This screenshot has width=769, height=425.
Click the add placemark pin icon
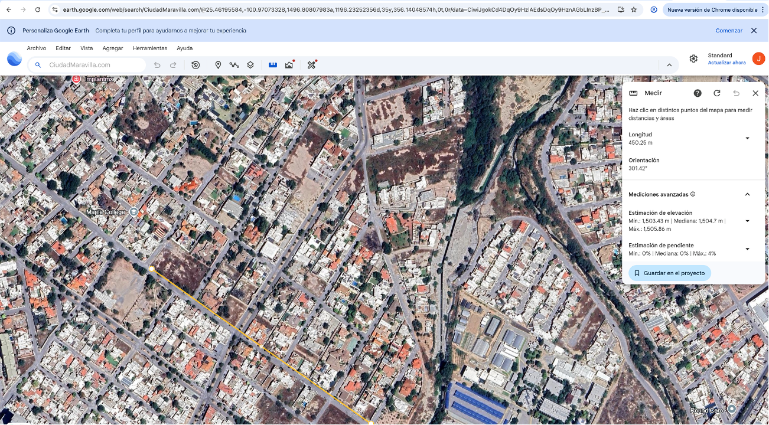pyautogui.click(x=218, y=65)
